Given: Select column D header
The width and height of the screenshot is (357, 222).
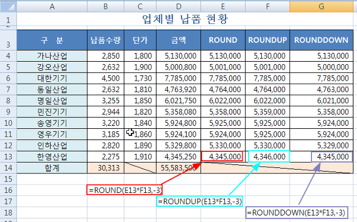Looking at the screenshot, I should (178, 7).
